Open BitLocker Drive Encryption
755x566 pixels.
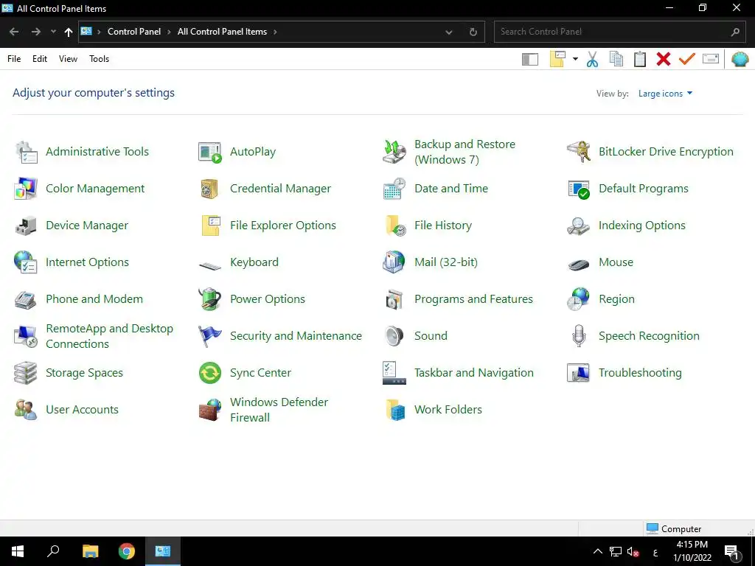[650, 152]
